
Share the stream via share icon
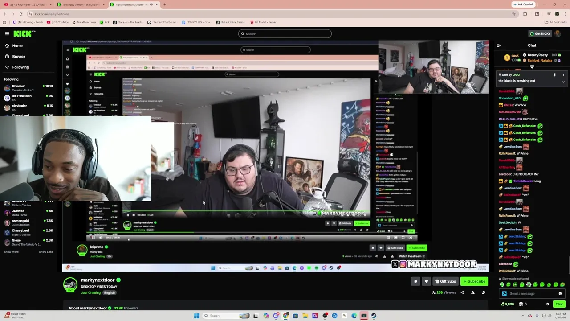(x=462, y=293)
